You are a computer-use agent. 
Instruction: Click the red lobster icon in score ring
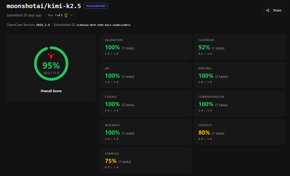pyautogui.click(x=51, y=56)
